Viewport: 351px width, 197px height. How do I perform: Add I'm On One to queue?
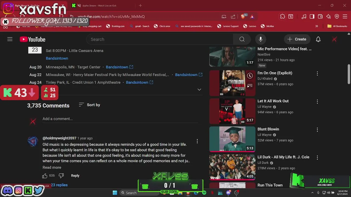click(250, 86)
